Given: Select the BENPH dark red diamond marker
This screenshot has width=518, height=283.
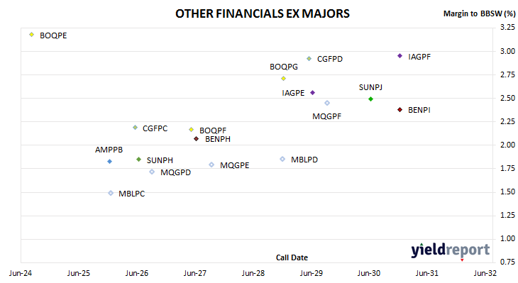Looking at the screenshot, I should point(197,139).
